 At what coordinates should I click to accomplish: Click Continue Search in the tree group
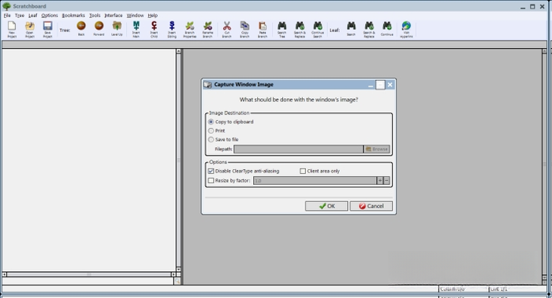(318, 29)
